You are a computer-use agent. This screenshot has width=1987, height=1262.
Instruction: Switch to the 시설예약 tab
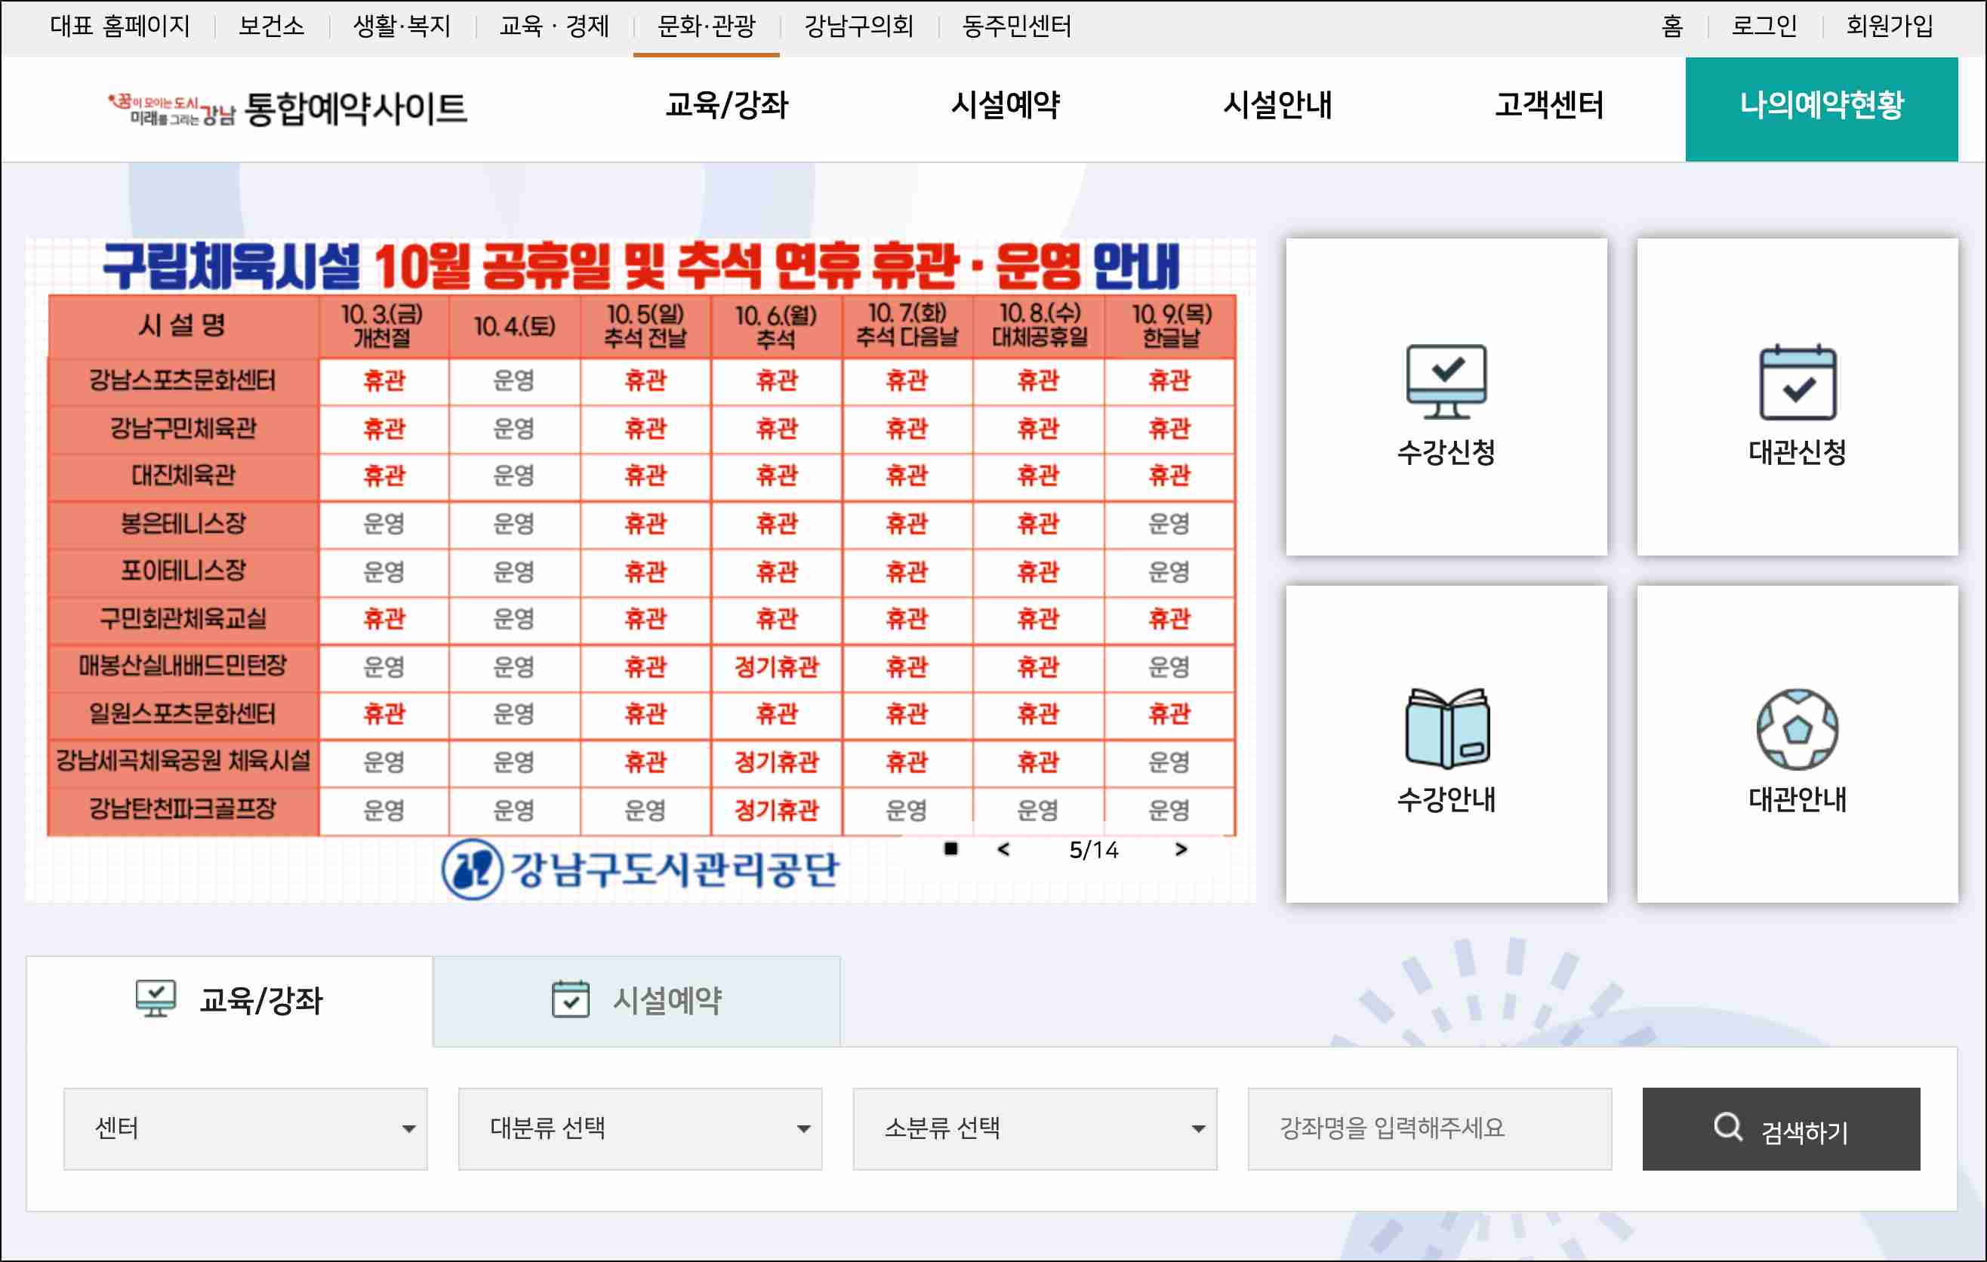(636, 1001)
